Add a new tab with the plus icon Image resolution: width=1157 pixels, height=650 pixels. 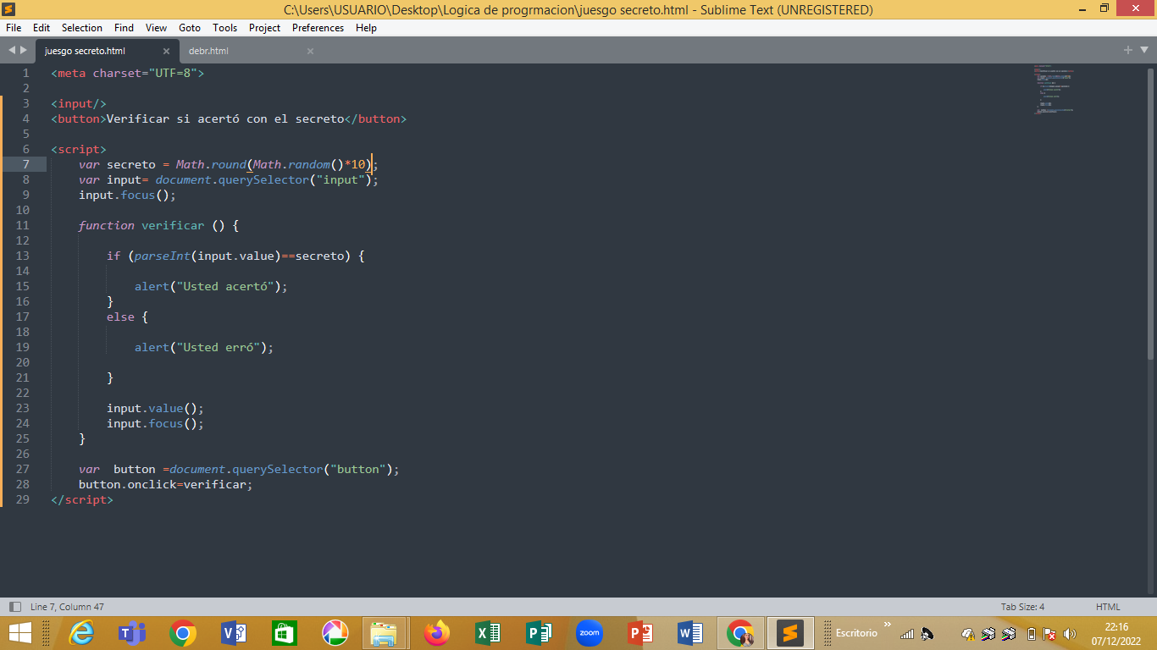point(1128,51)
